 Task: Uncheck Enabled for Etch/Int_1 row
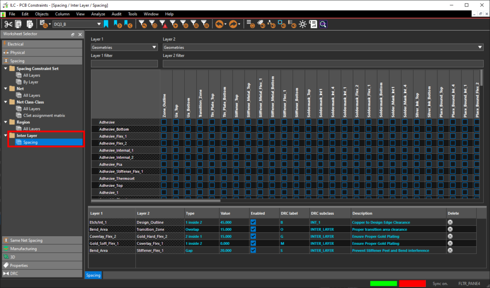[253, 222]
